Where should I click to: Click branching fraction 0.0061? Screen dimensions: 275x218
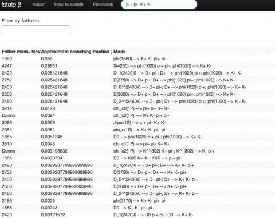click(x=48, y=130)
